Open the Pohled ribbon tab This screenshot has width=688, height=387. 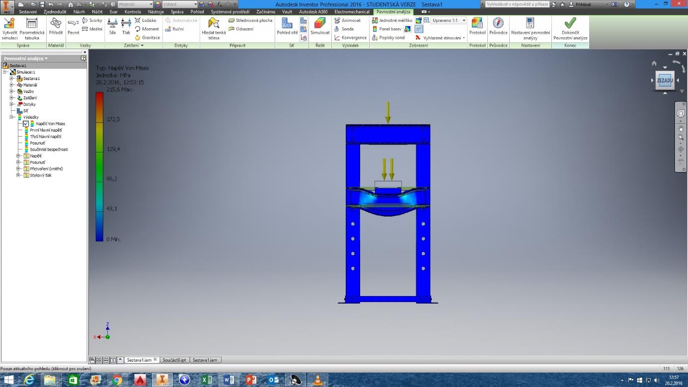click(197, 11)
